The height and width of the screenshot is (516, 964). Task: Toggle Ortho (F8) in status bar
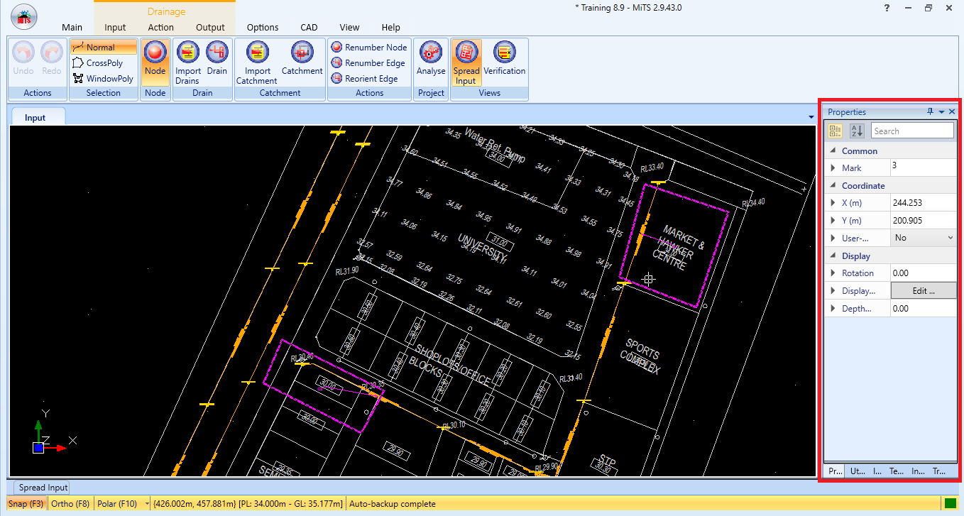pos(70,504)
